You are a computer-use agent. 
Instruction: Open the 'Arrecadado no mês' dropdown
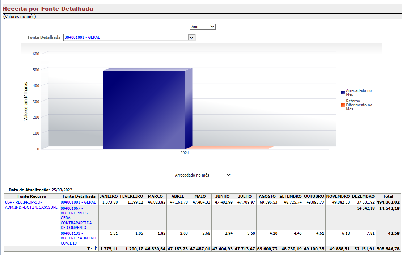203,175
